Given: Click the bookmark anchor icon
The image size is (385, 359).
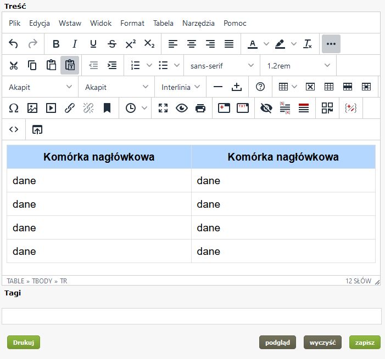Looking at the screenshot, I should point(107,108).
